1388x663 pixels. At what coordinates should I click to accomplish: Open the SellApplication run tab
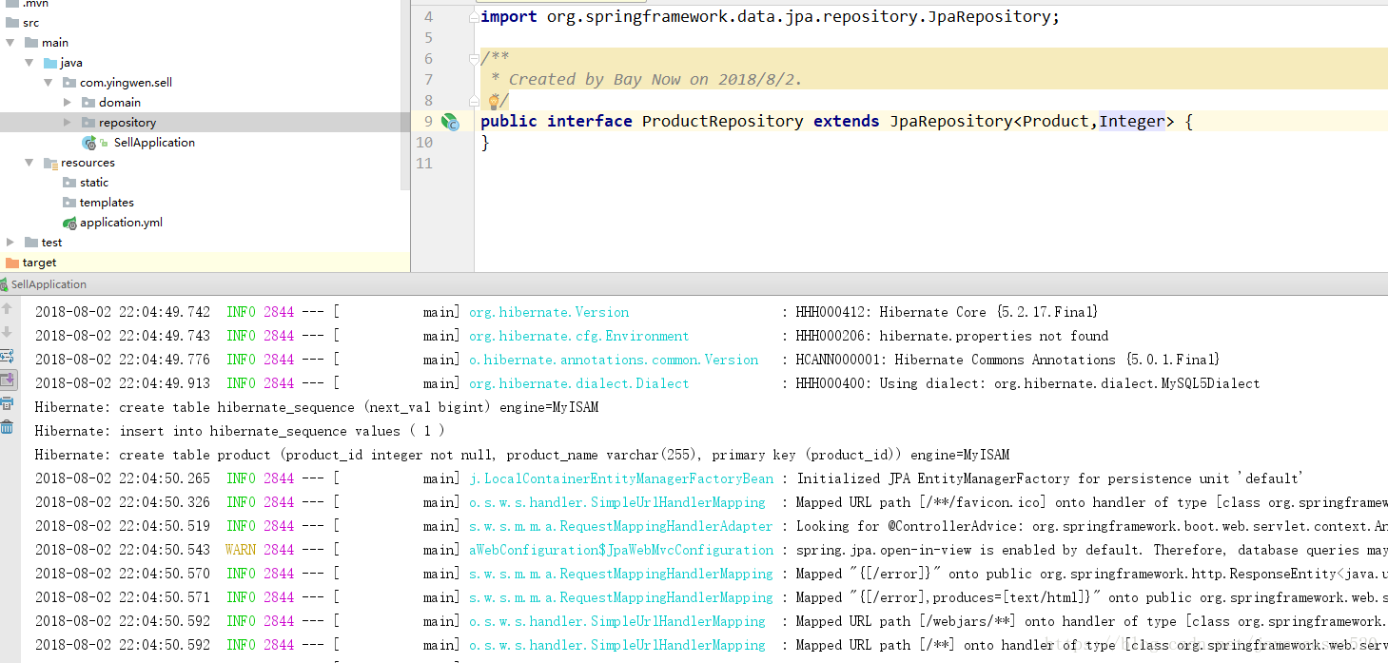44,284
